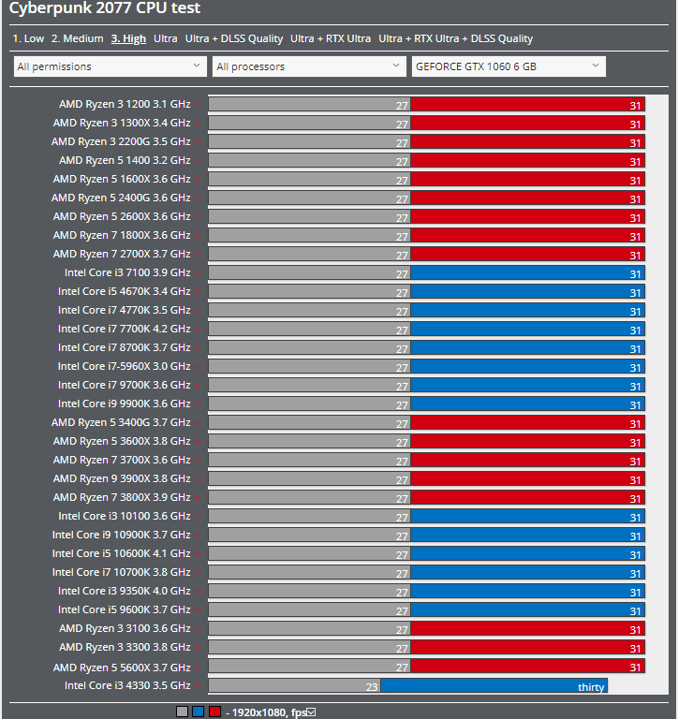Click the blue 31 fps bar for Core i3 7100
678x719 pixels.
pyautogui.click(x=527, y=273)
